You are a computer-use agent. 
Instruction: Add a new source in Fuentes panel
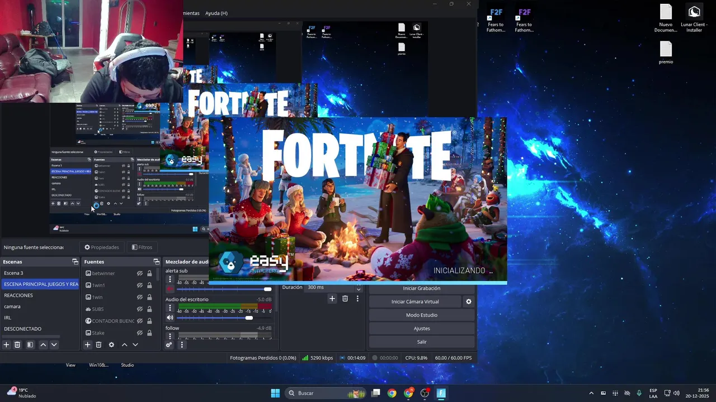point(87,345)
